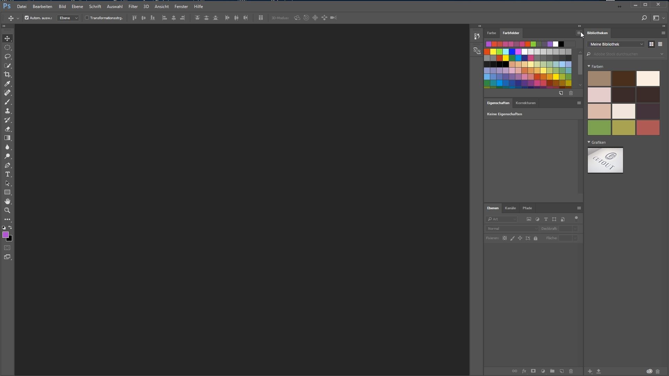Select the Eraser tool
Screen dimensions: 669x376
[x=7, y=129]
